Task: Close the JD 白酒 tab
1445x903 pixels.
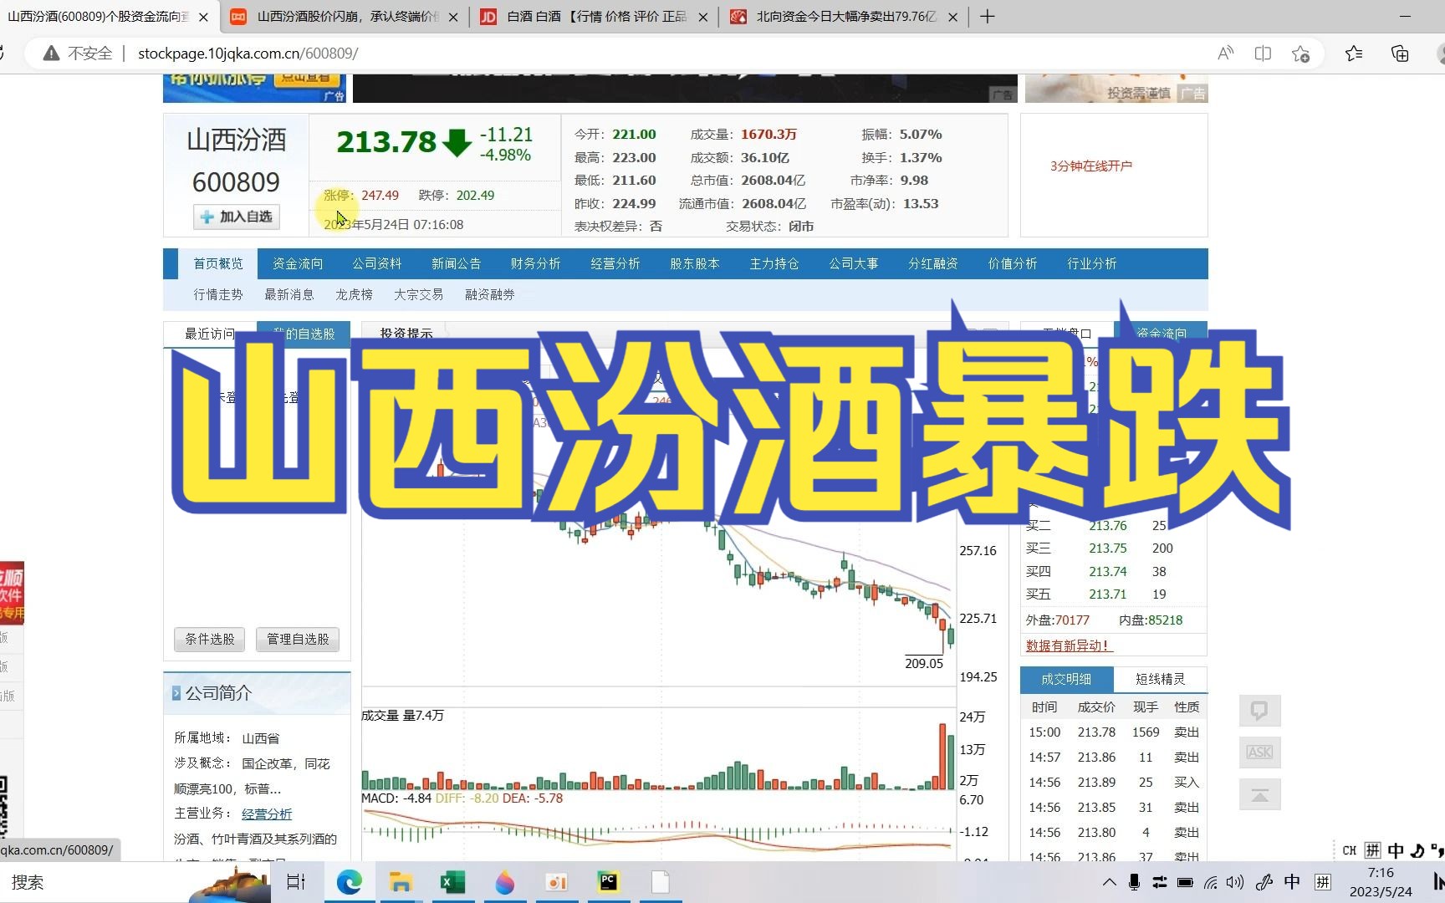Action: click(x=702, y=17)
